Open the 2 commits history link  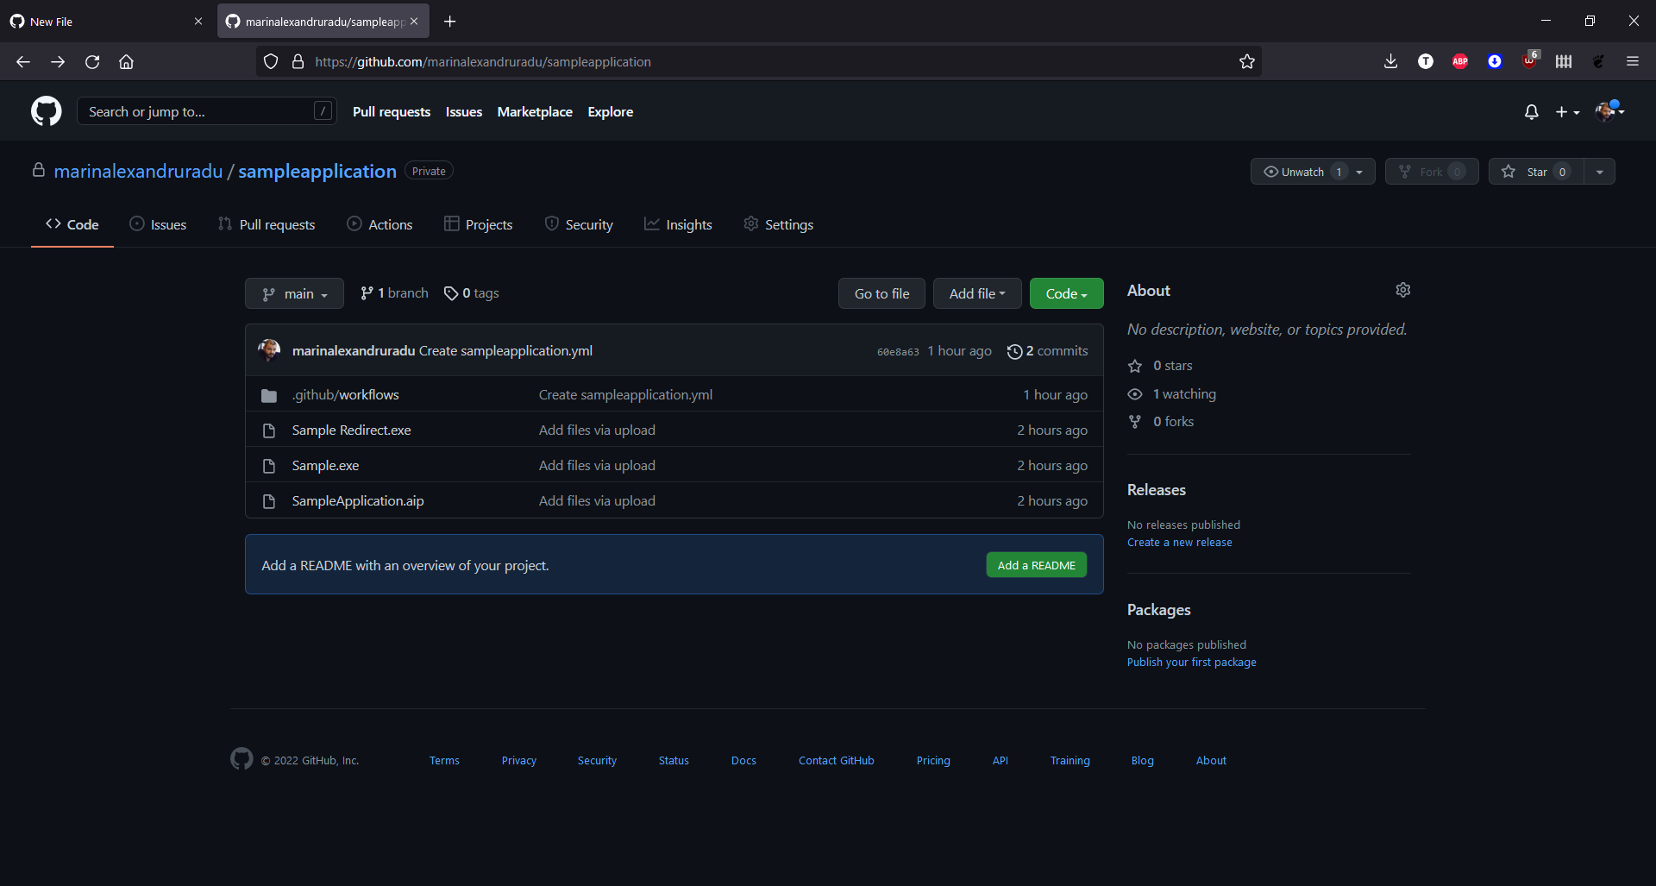[x=1047, y=351]
